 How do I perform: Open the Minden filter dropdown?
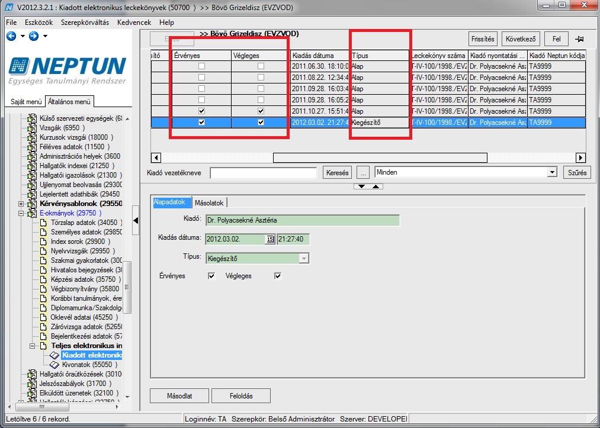[x=552, y=172]
